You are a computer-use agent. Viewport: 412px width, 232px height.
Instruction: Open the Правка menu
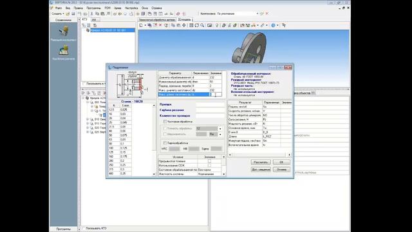point(78,8)
